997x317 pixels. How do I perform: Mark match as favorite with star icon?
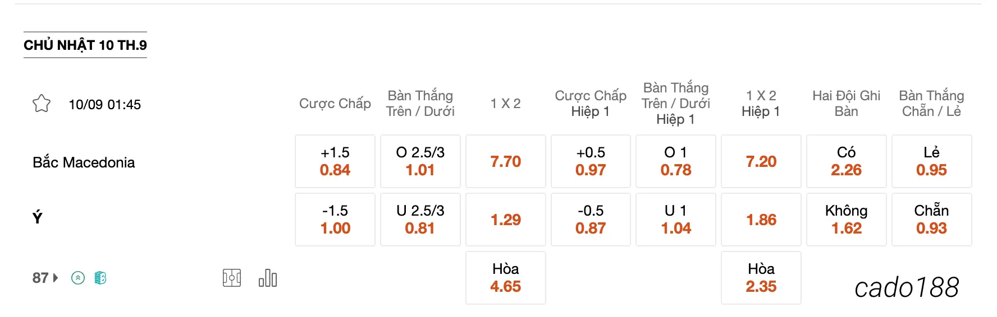pos(42,104)
